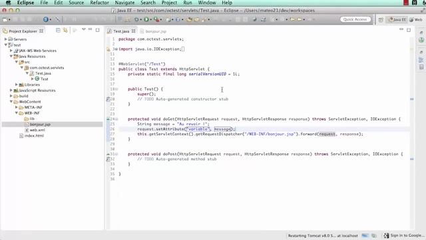The height and width of the screenshot is (240, 426).
Task: Click the folded import marker on line 3
Action: click(116, 49)
